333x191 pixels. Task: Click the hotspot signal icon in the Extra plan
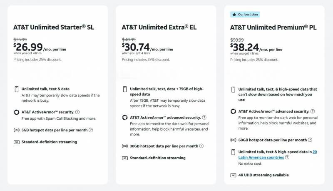click(x=125, y=146)
